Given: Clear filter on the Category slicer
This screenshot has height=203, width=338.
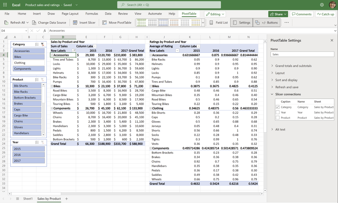Looking at the screenshot, I should [x=42, y=44].
